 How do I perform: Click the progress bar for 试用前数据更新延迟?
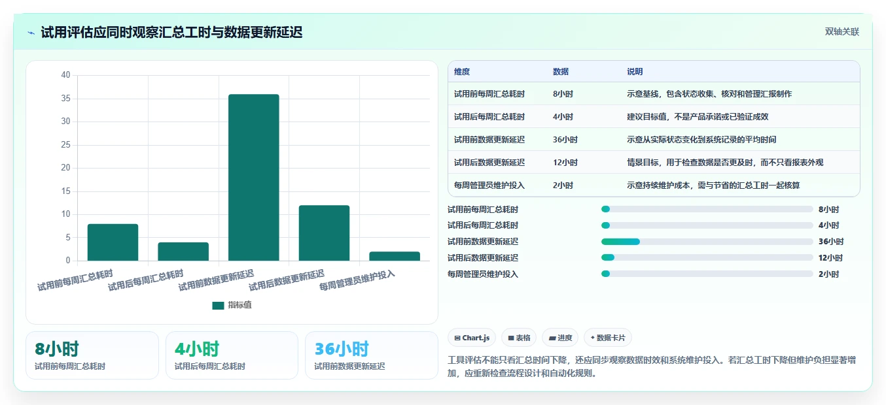(x=707, y=242)
